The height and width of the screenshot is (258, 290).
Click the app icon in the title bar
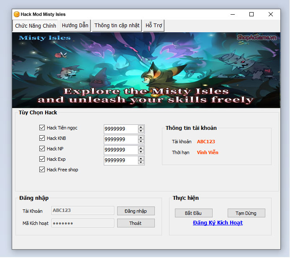(17, 14)
